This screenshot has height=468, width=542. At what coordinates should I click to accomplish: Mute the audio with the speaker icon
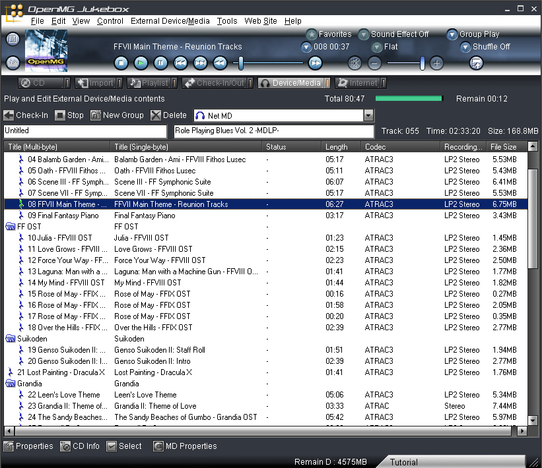(355, 63)
